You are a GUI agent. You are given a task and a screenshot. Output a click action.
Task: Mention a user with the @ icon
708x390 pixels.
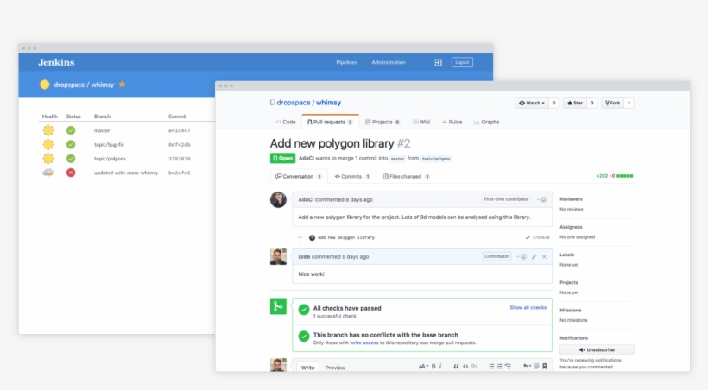pos(536,366)
